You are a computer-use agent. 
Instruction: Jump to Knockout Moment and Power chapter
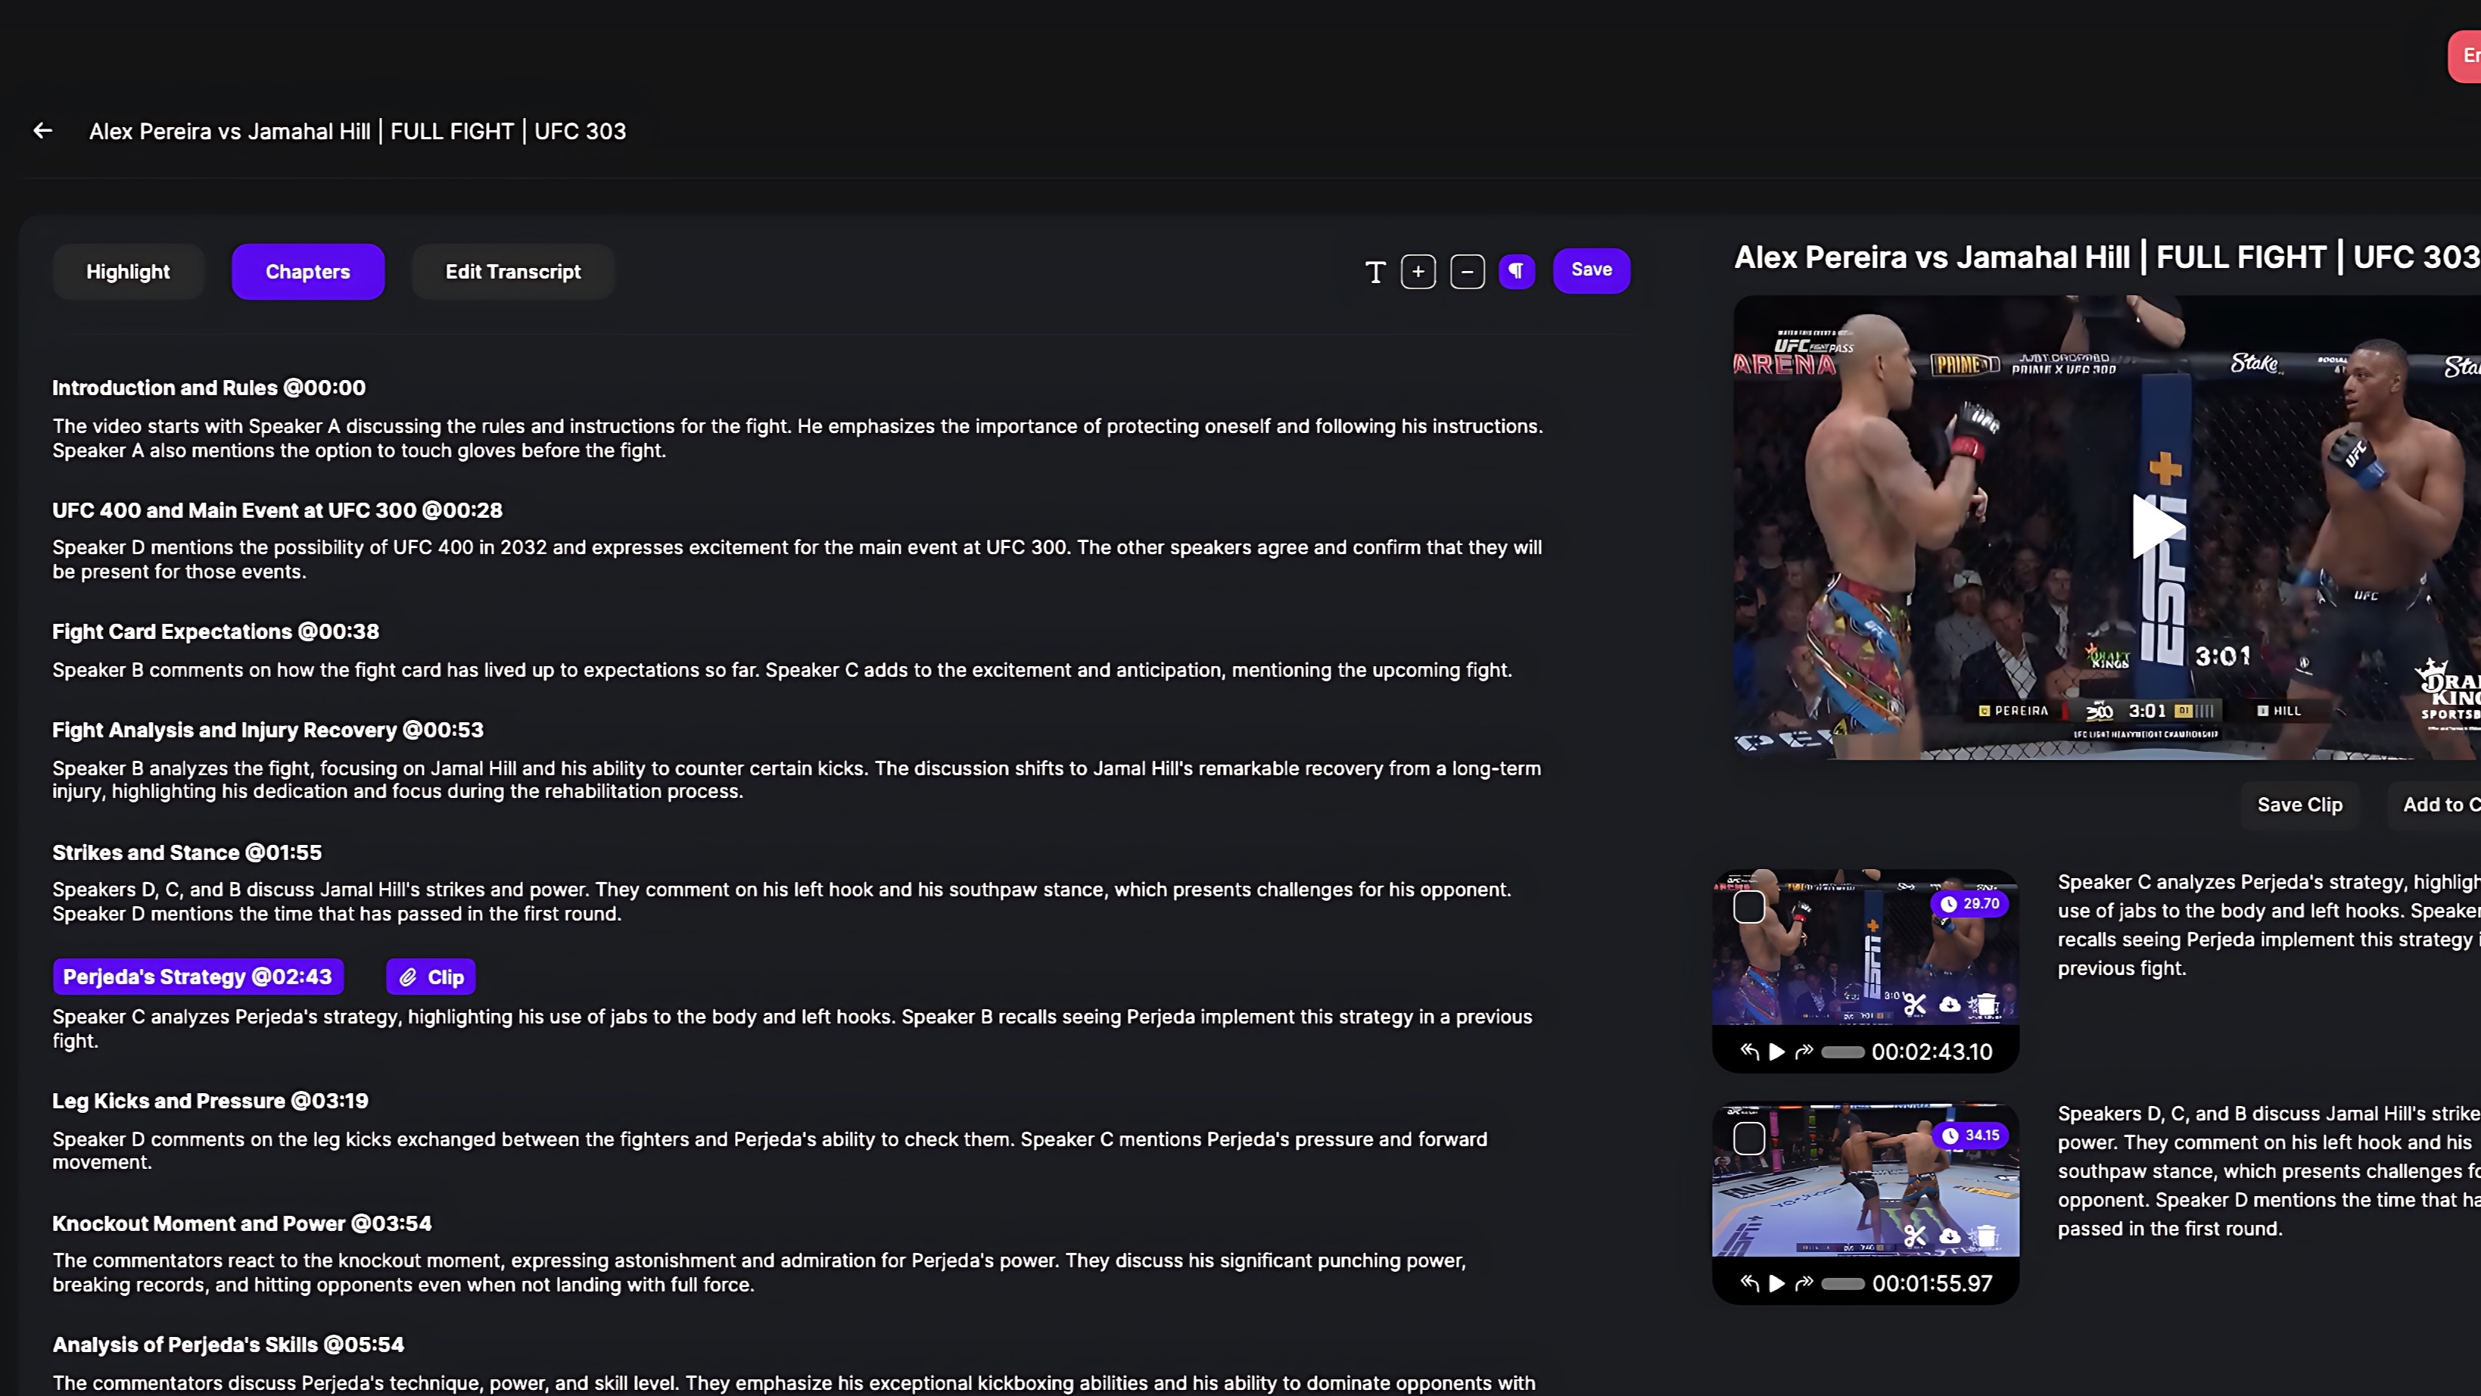(241, 1223)
